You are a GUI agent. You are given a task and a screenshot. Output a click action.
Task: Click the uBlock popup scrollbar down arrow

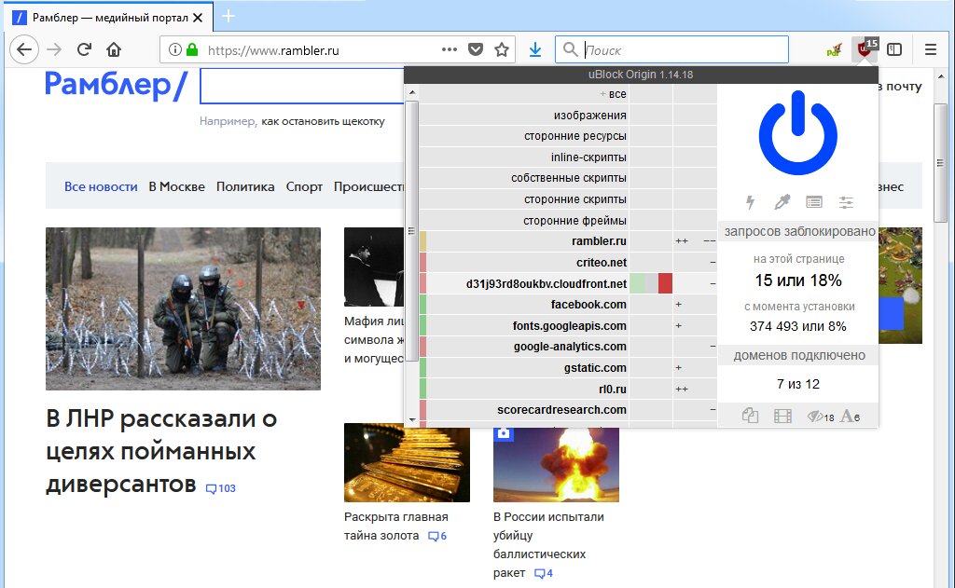pyautogui.click(x=411, y=420)
